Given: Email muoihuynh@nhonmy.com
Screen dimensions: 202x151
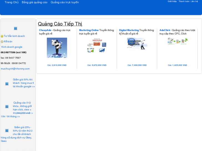Looking at the screenshot, I should point(15,69).
